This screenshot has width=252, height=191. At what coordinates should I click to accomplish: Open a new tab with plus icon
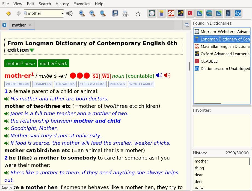tap(4, 25)
